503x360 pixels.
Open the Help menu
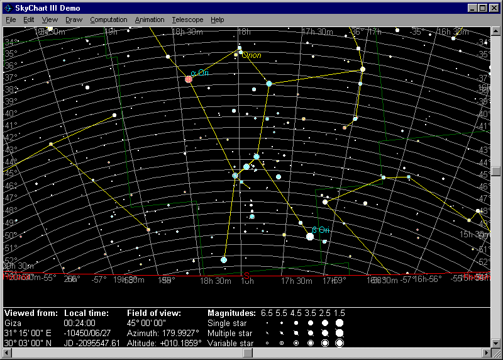[218, 20]
